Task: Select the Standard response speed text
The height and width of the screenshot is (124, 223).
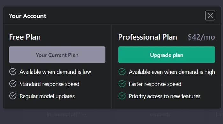Action: [49, 84]
